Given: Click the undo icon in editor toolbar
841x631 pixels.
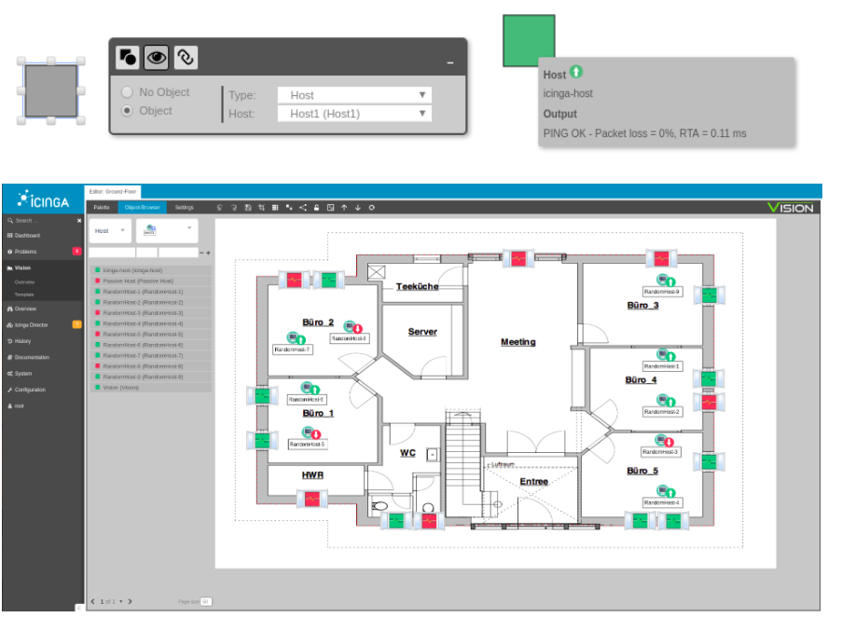Looking at the screenshot, I should 220,207.
